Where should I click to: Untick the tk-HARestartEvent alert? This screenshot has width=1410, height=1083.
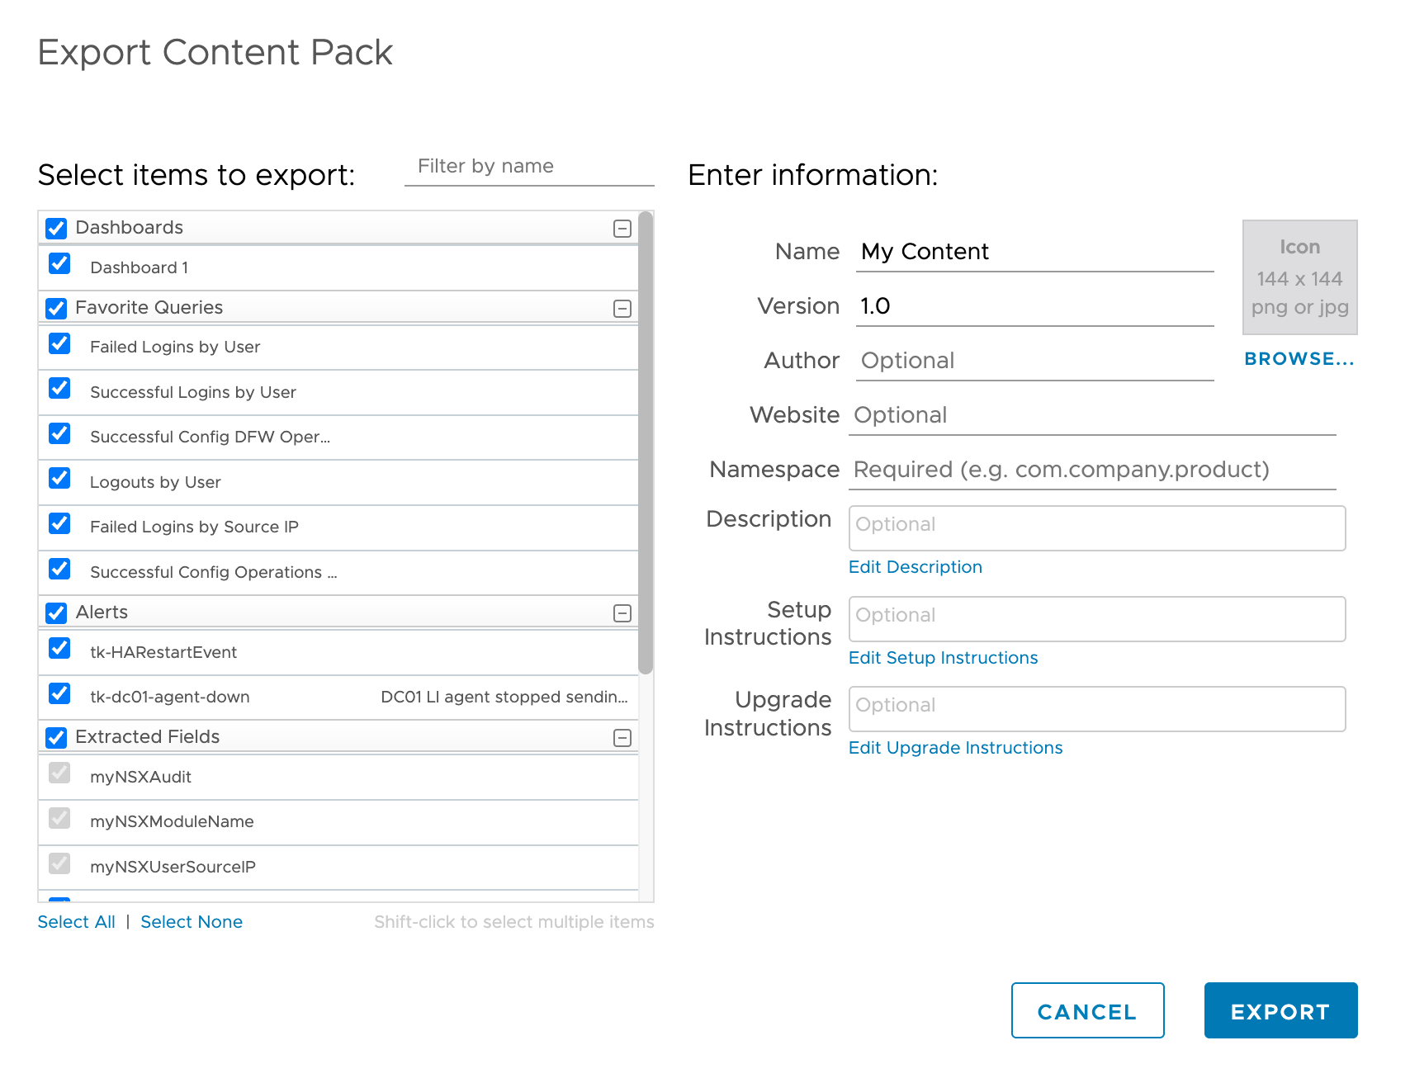(x=59, y=649)
